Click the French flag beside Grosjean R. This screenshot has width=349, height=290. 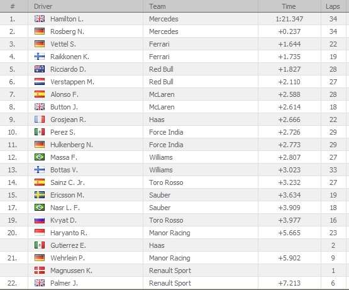click(x=40, y=120)
